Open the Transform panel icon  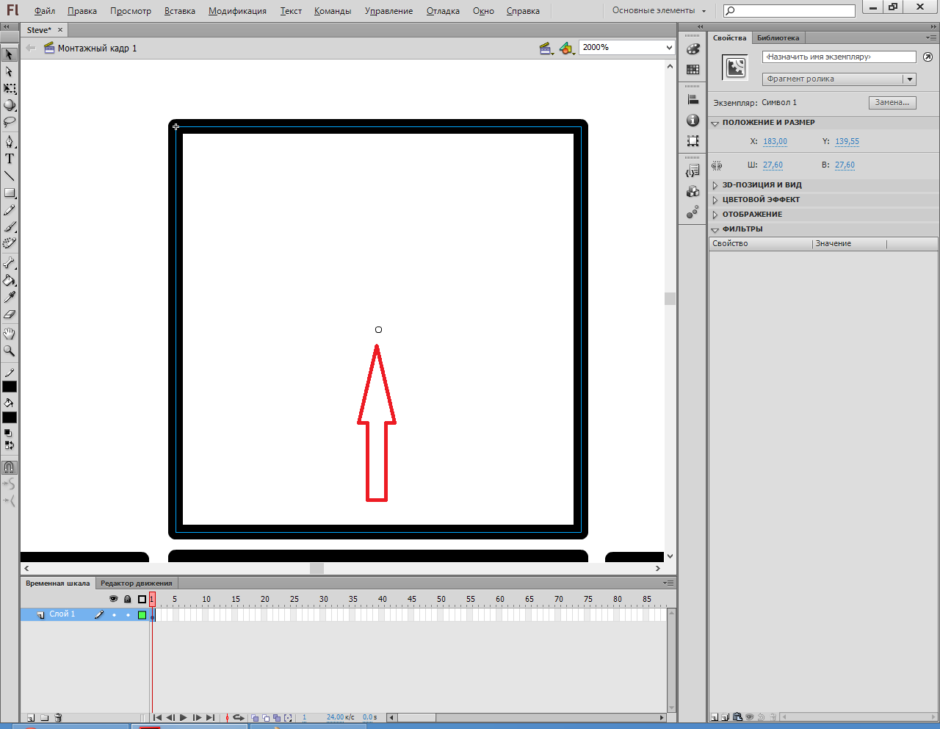tap(693, 140)
